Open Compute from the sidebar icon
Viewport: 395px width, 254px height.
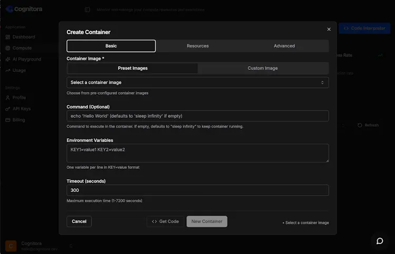8,48
